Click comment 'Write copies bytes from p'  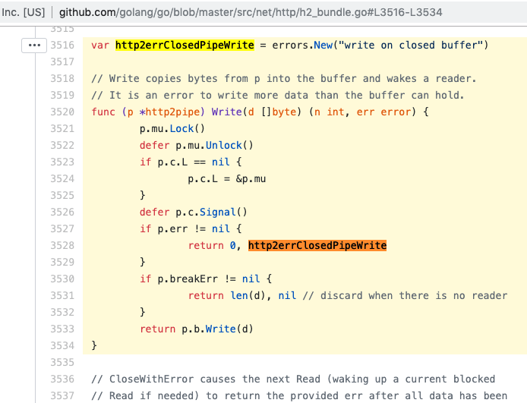tap(284, 79)
